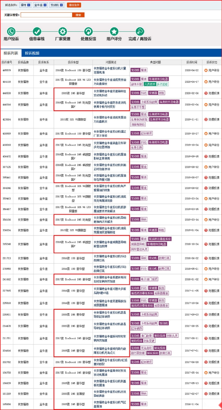Click the 助力泵故障 tag
This screenshot has height=410, width=222.
[138, 353]
